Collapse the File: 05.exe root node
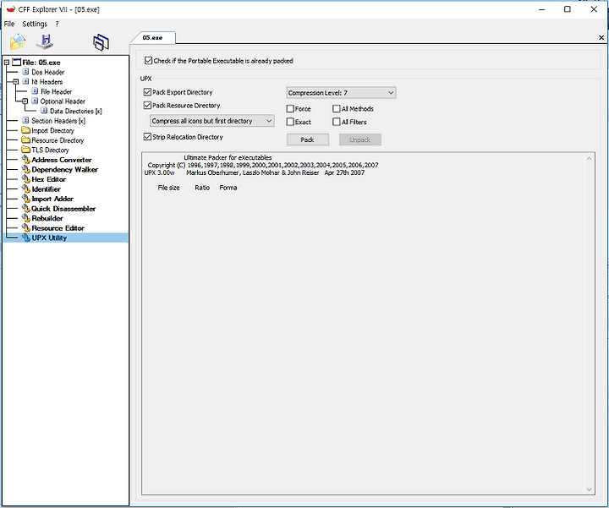Image resolution: width=609 pixels, height=508 pixels. coord(6,62)
